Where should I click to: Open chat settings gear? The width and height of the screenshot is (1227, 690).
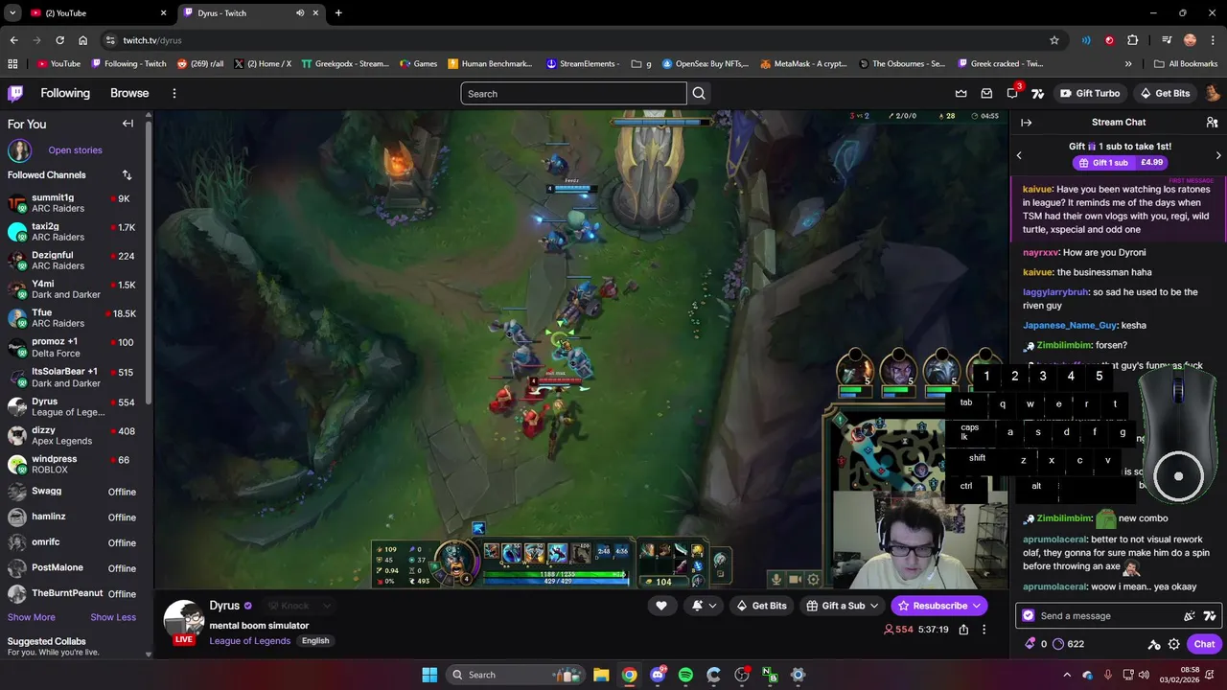coord(1174,644)
